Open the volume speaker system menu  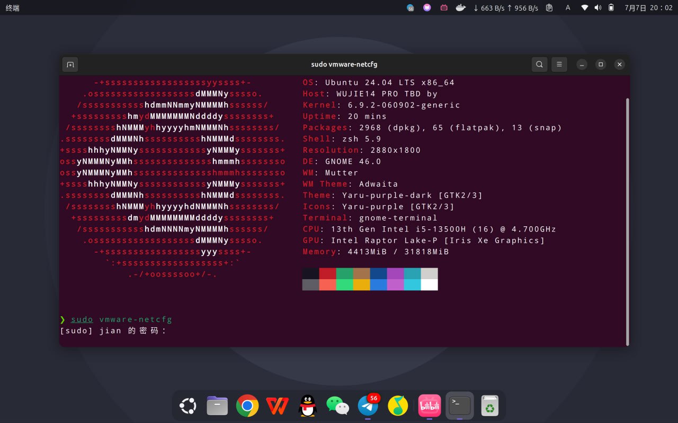(x=598, y=8)
